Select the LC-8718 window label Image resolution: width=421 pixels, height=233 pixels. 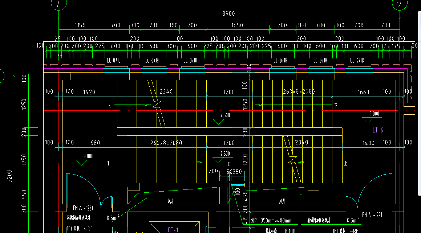click(x=152, y=60)
